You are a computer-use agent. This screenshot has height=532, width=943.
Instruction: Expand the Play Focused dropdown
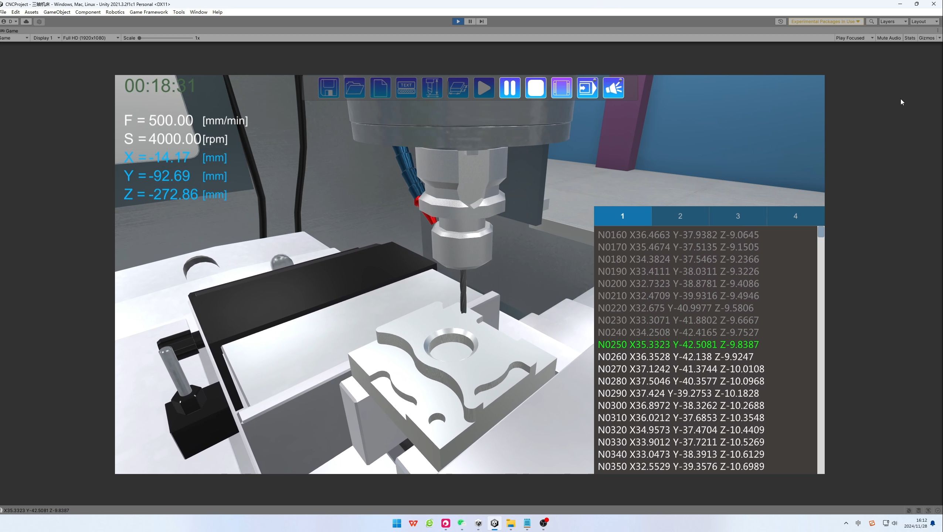pos(854,38)
